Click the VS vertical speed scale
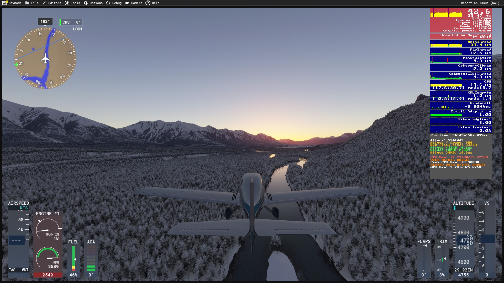 (x=487, y=239)
